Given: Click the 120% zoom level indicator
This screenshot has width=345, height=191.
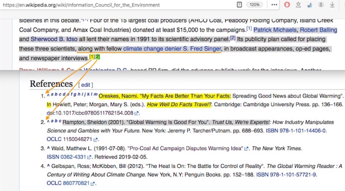Looking at the screenshot, I should 254,5.
